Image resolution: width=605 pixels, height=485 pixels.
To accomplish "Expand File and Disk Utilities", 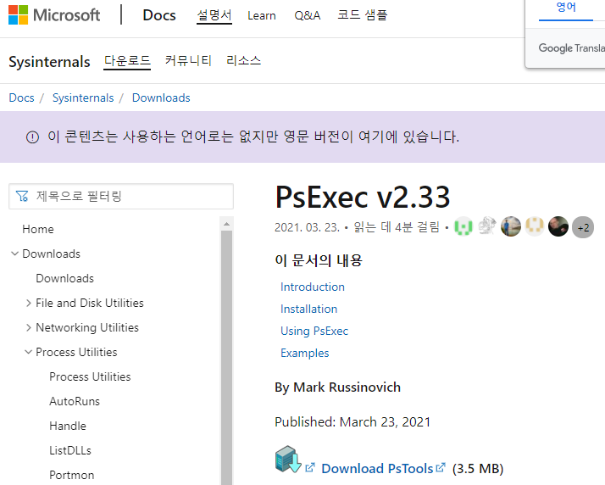I will 29,304.
